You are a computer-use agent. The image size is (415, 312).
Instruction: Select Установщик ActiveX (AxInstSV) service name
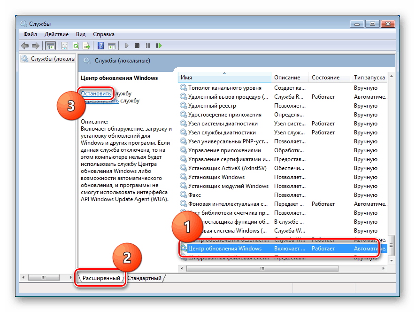(x=227, y=168)
